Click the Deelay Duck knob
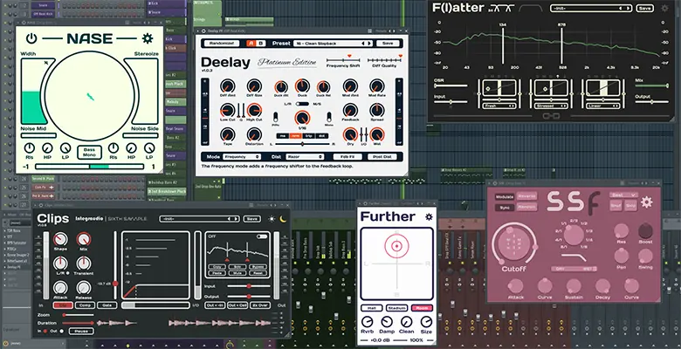Viewport: 681px width, 349px height. [x=302, y=86]
